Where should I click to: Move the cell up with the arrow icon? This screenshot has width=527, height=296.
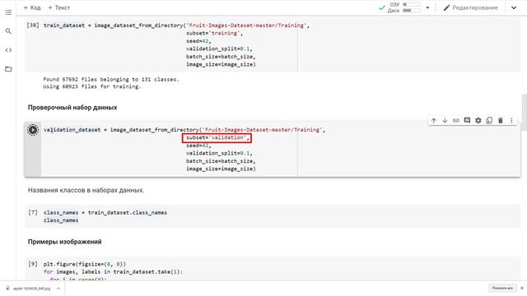tap(434, 121)
